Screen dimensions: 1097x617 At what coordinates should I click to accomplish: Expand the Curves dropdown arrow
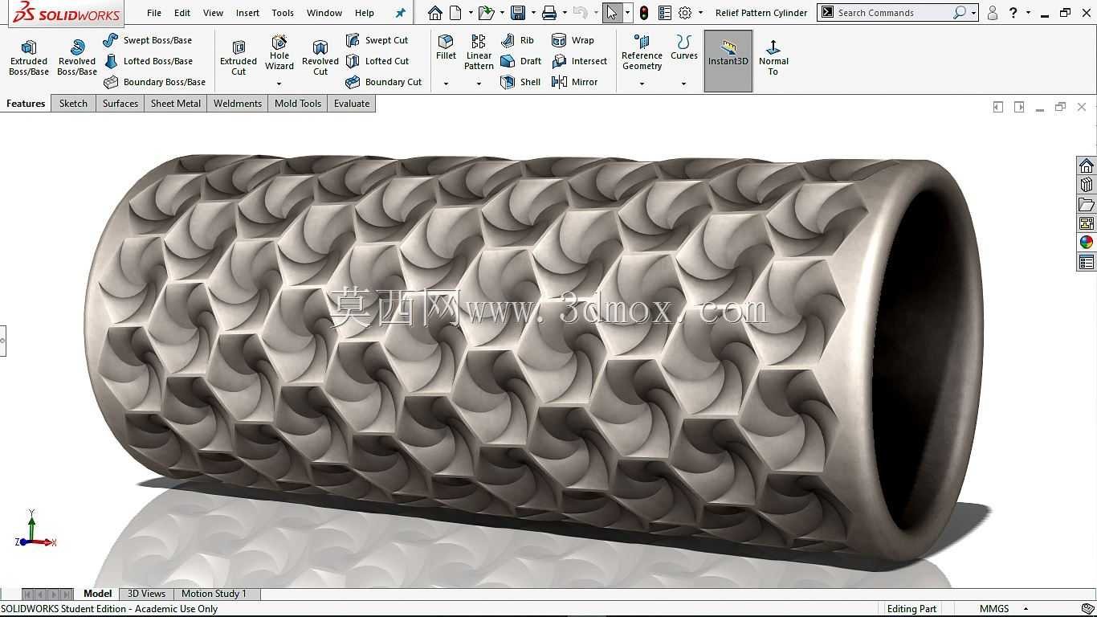coord(683,84)
